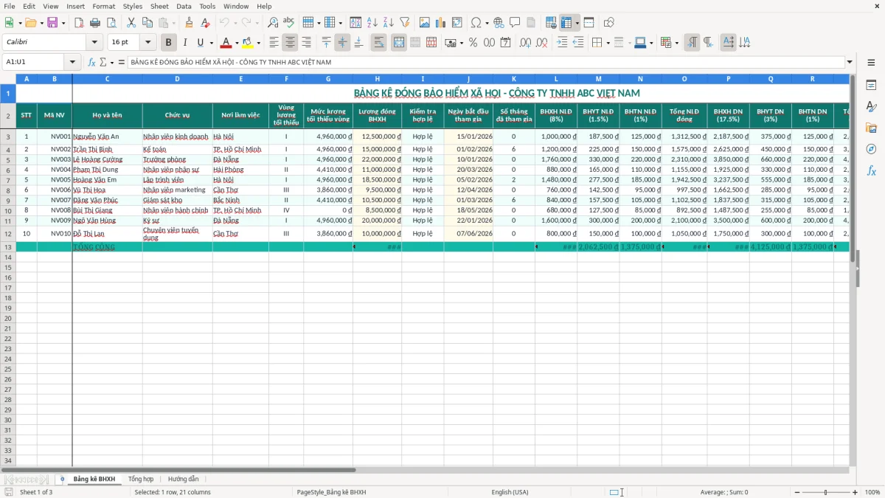Open sidebar Navigator compass icon
The width and height of the screenshot is (885, 498).
point(871,149)
